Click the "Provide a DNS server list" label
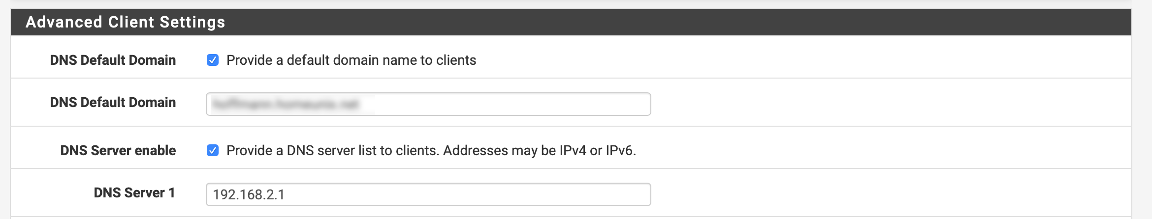 pos(332,150)
